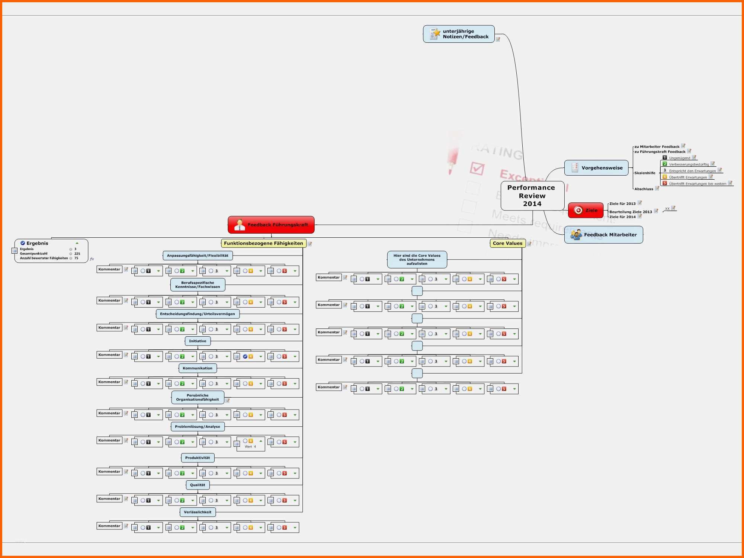Click note icon beside Persönliche Organisationsfähigkeit
The image size is (744, 558).
pyautogui.click(x=227, y=401)
